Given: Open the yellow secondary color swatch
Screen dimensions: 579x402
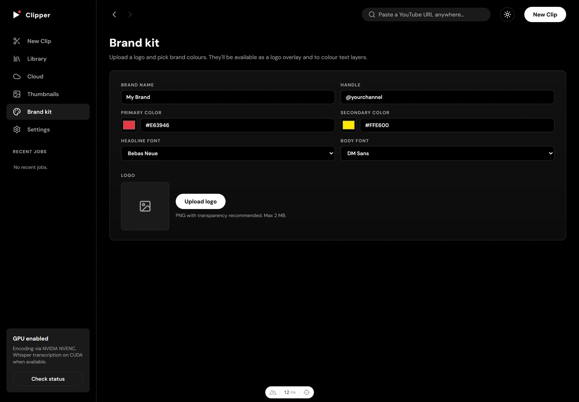Looking at the screenshot, I should pos(349,125).
